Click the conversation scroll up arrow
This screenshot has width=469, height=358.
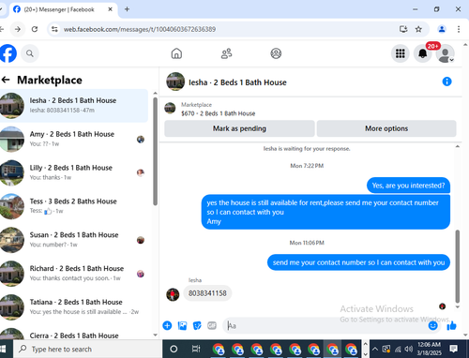point(458,146)
